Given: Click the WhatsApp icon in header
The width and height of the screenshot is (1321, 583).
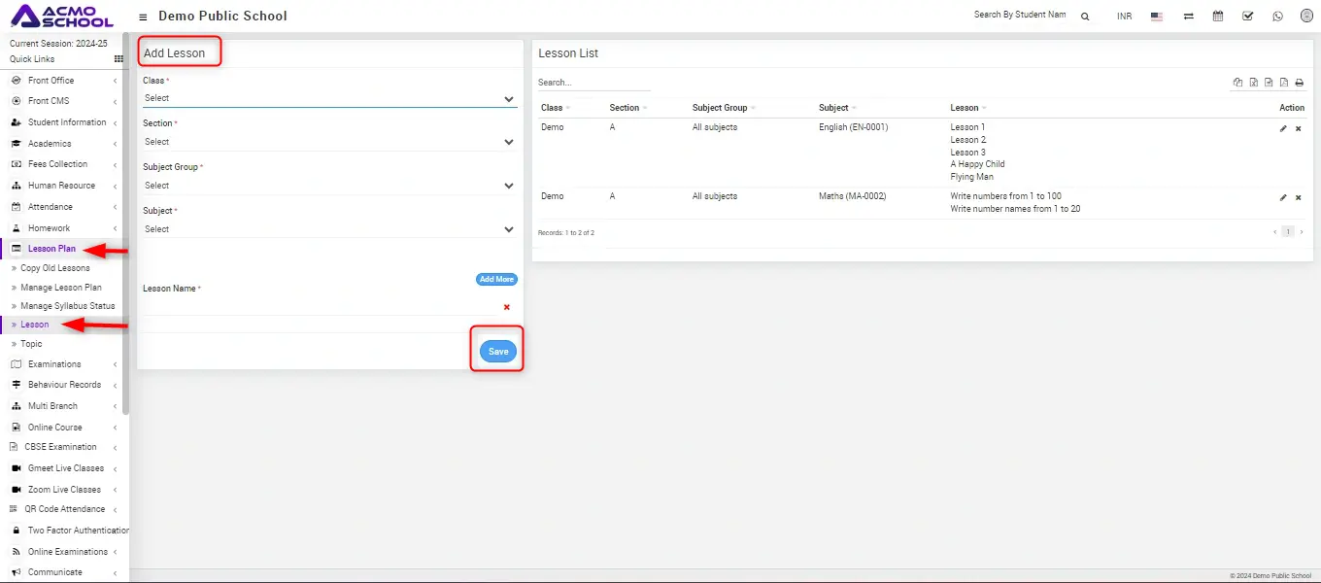Looking at the screenshot, I should pyautogui.click(x=1277, y=17).
